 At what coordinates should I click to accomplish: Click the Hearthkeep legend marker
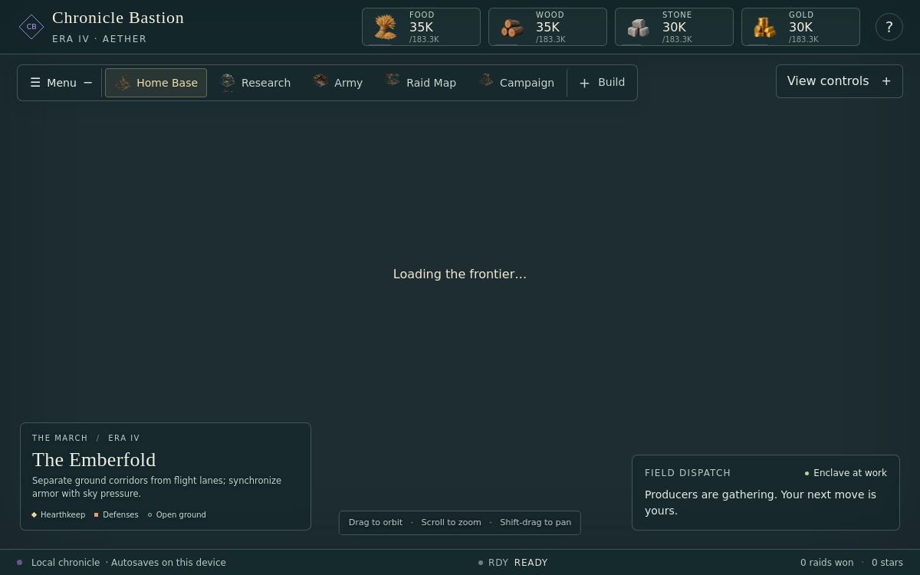click(x=34, y=515)
